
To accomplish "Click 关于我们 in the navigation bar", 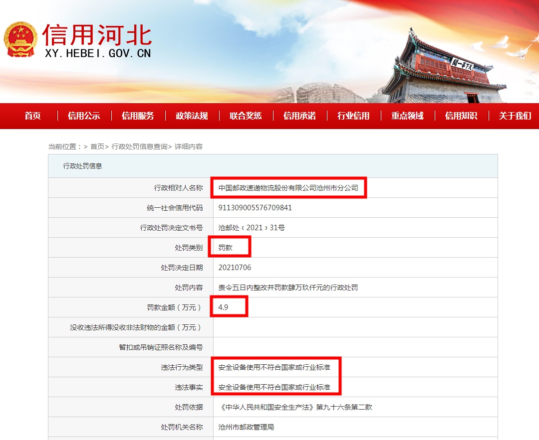I will (515, 116).
